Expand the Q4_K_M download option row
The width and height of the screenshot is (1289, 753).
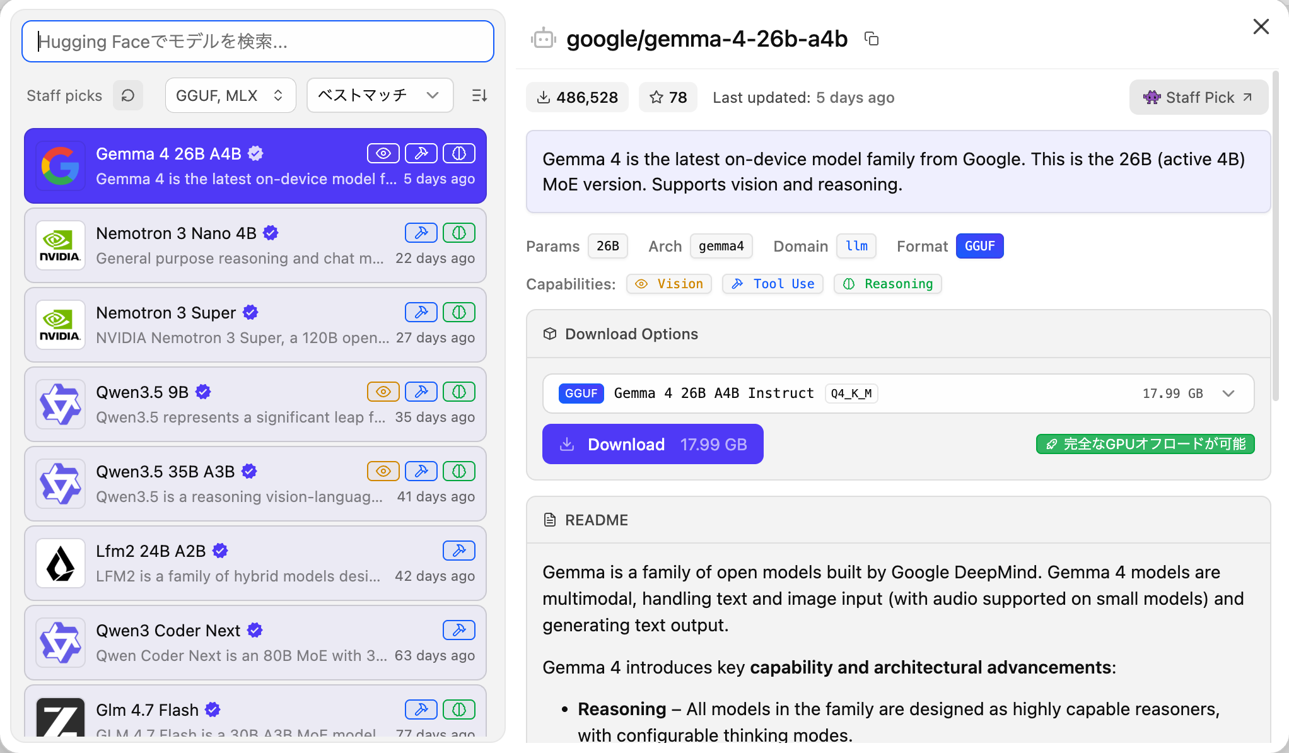coord(1228,394)
